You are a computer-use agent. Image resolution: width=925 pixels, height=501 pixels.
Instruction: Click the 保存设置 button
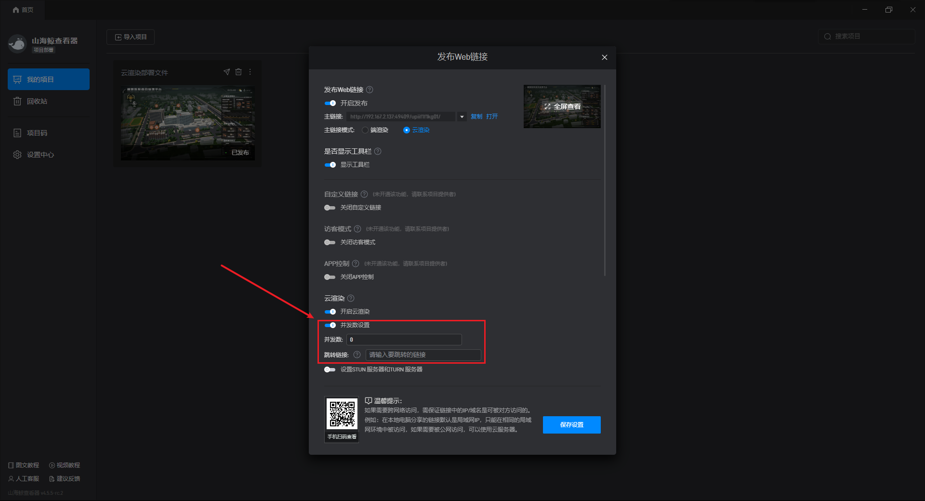[572, 425]
